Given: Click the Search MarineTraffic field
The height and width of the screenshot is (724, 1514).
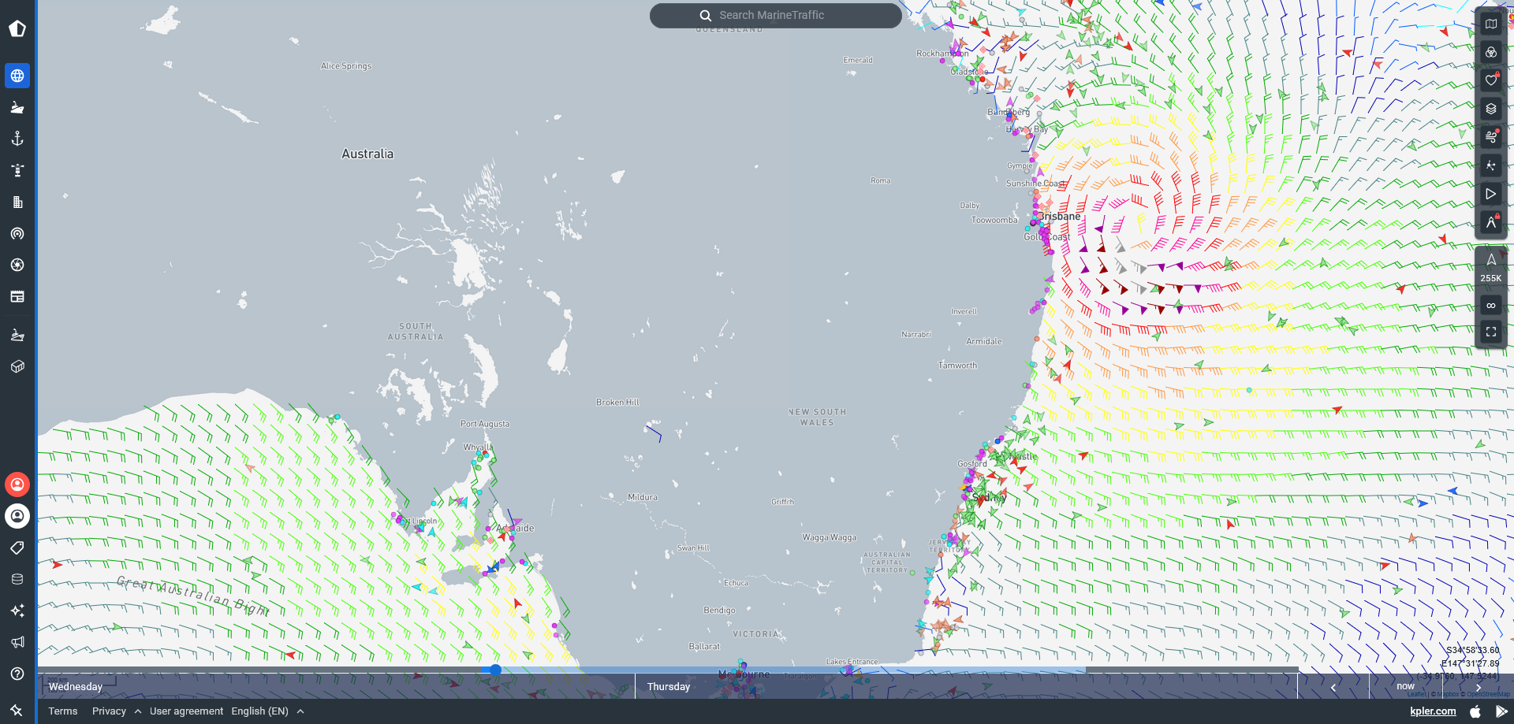Looking at the screenshot, I should (x=776, y=15).
